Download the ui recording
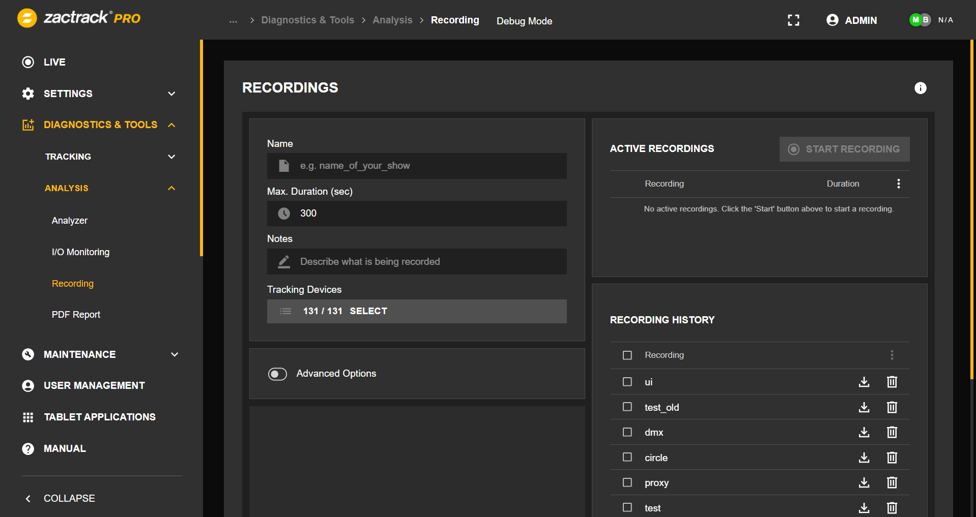Viewport: 976px width, 517px height. tap(864, 382)
